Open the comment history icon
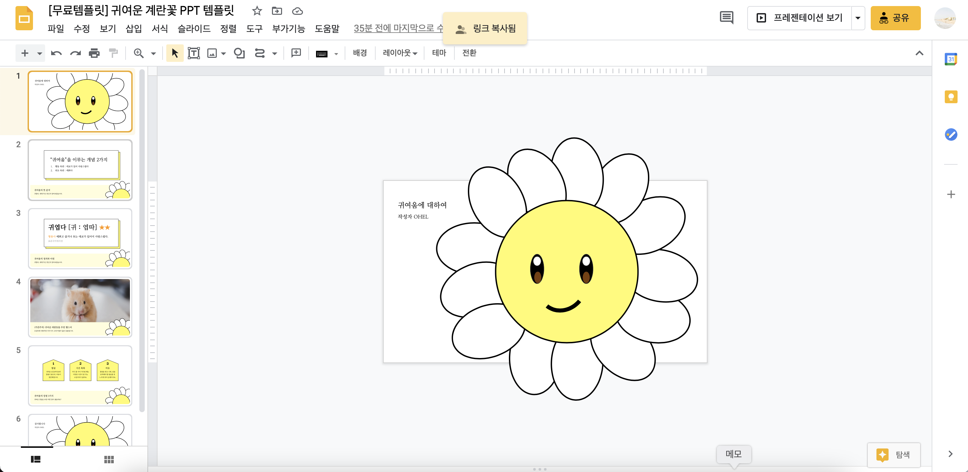The image size is (968, 472). 726,17
